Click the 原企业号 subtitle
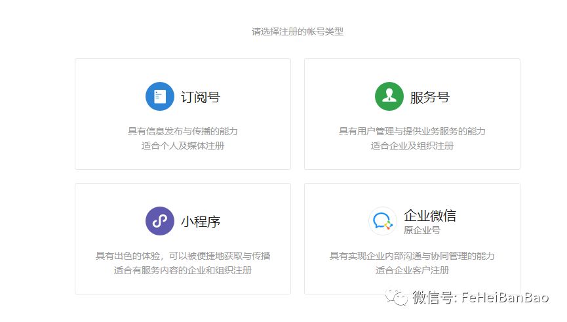 click(422, 230)
